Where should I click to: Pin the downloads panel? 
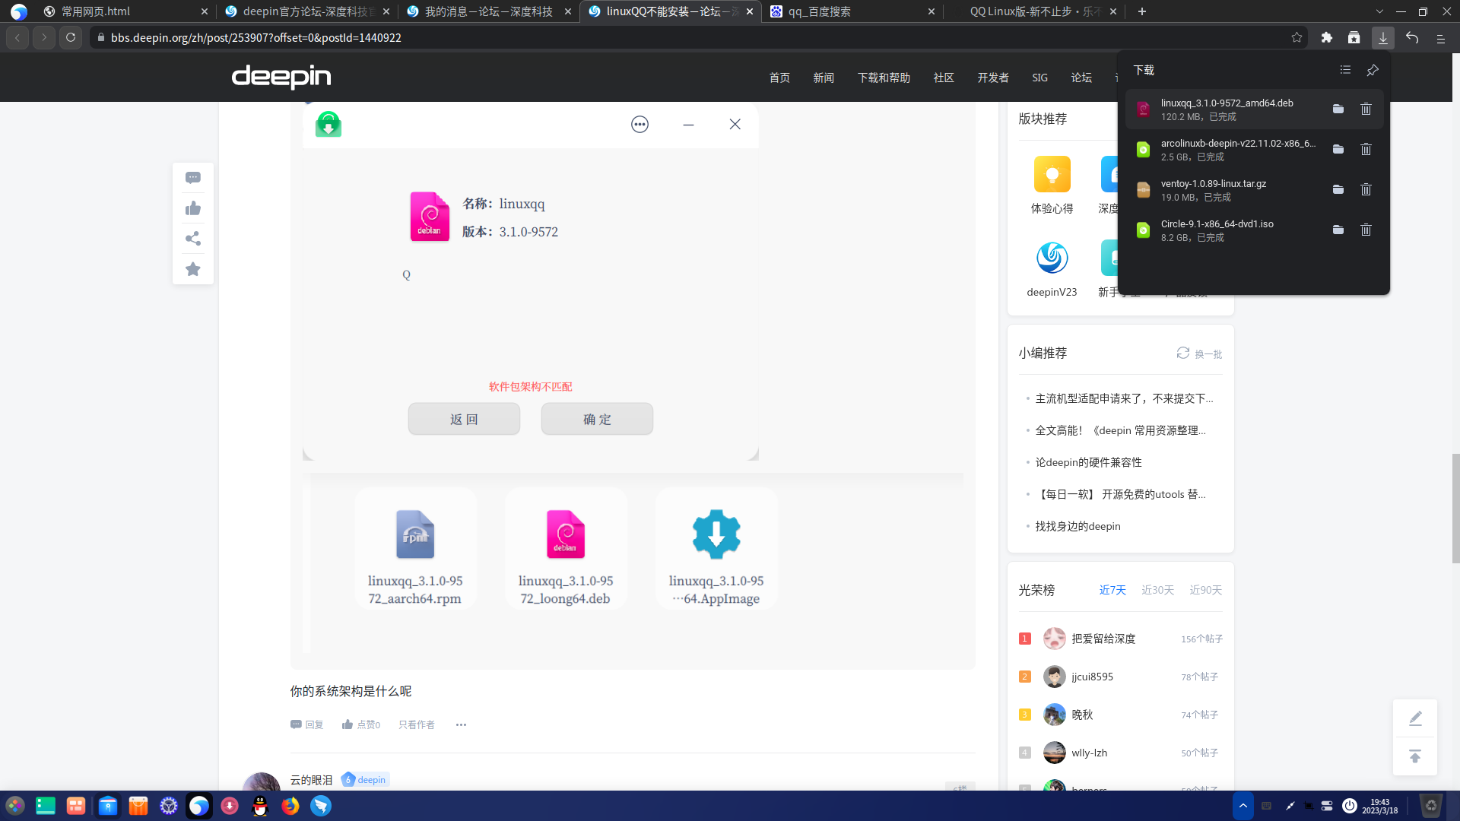[1373, 70]
